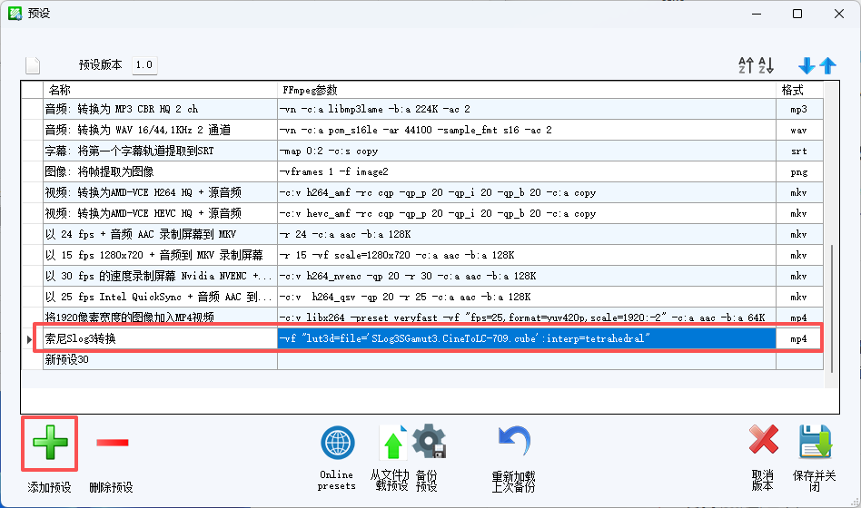Click parameter cell -vn -c:a pcm_s16le

[527, 130]
